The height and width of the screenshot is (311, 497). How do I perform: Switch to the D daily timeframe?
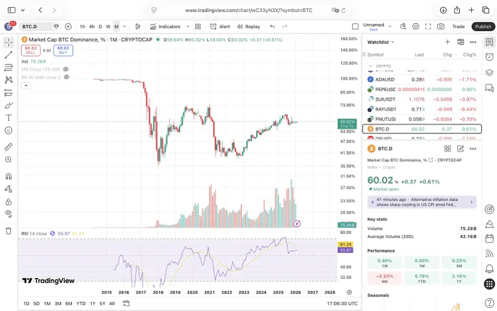click(100, 26)
